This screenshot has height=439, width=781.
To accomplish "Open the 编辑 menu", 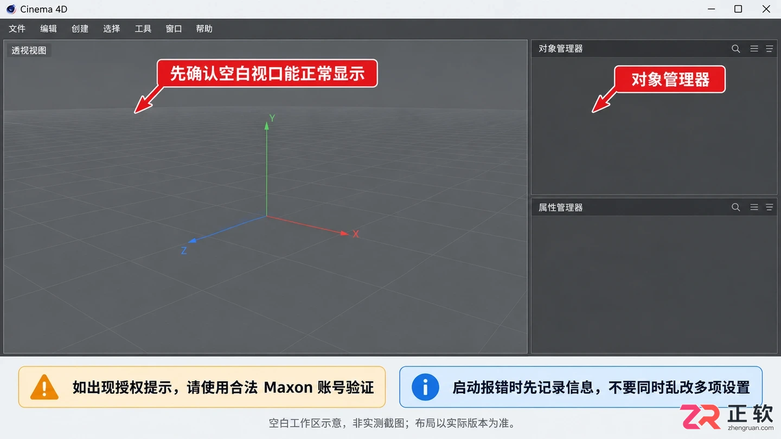I will point(48,29).
